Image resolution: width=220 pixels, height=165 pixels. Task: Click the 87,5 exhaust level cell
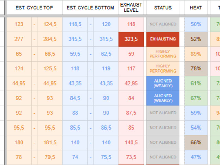point(131,113)
